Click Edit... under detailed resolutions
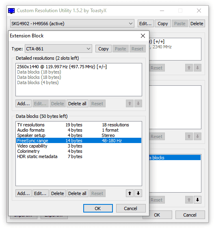The width and height of the screenshot is (214, 230). coord(41,104)
